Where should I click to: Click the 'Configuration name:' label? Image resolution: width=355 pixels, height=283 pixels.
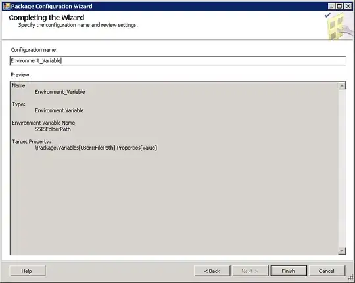[x=34, y=50]
